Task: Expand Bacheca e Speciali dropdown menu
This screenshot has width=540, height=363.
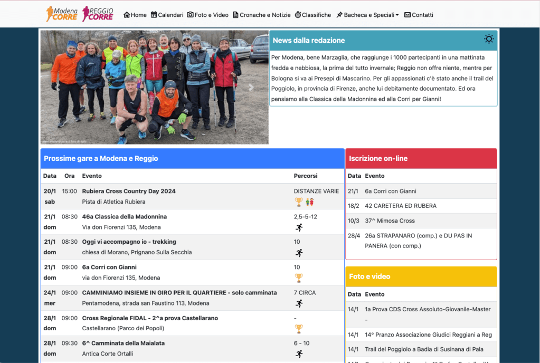Action: pos(367,15)
